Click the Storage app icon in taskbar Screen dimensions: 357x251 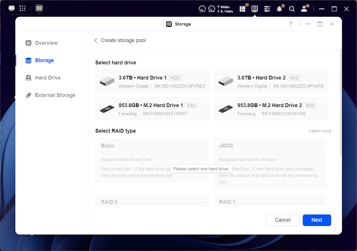[x=39, y=8]
